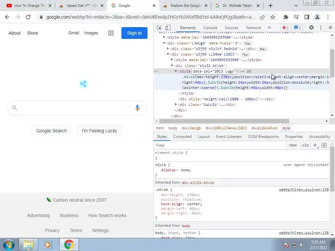Click the share icon above the search box

(x=83, y=84)
